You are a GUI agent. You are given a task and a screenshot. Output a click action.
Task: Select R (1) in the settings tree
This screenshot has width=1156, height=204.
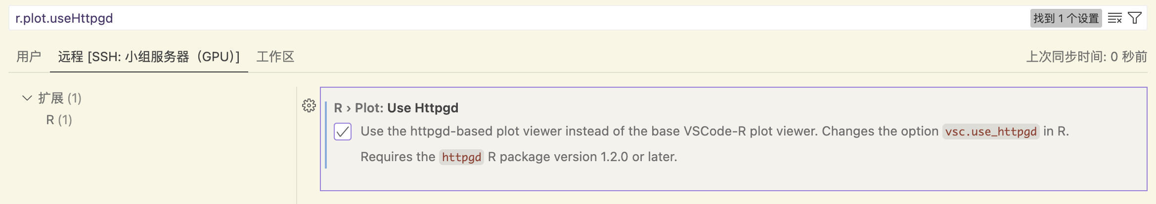59,120
